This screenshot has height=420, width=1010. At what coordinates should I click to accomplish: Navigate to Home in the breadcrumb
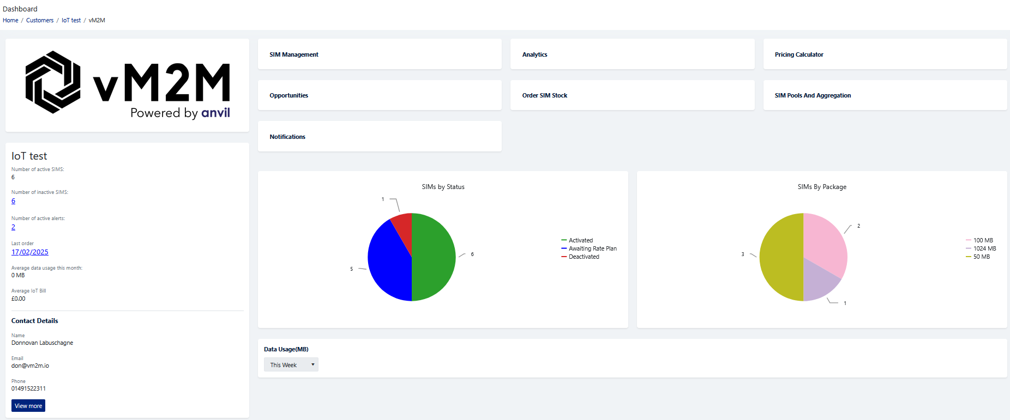pyautogui.click(x=10, y=20)
